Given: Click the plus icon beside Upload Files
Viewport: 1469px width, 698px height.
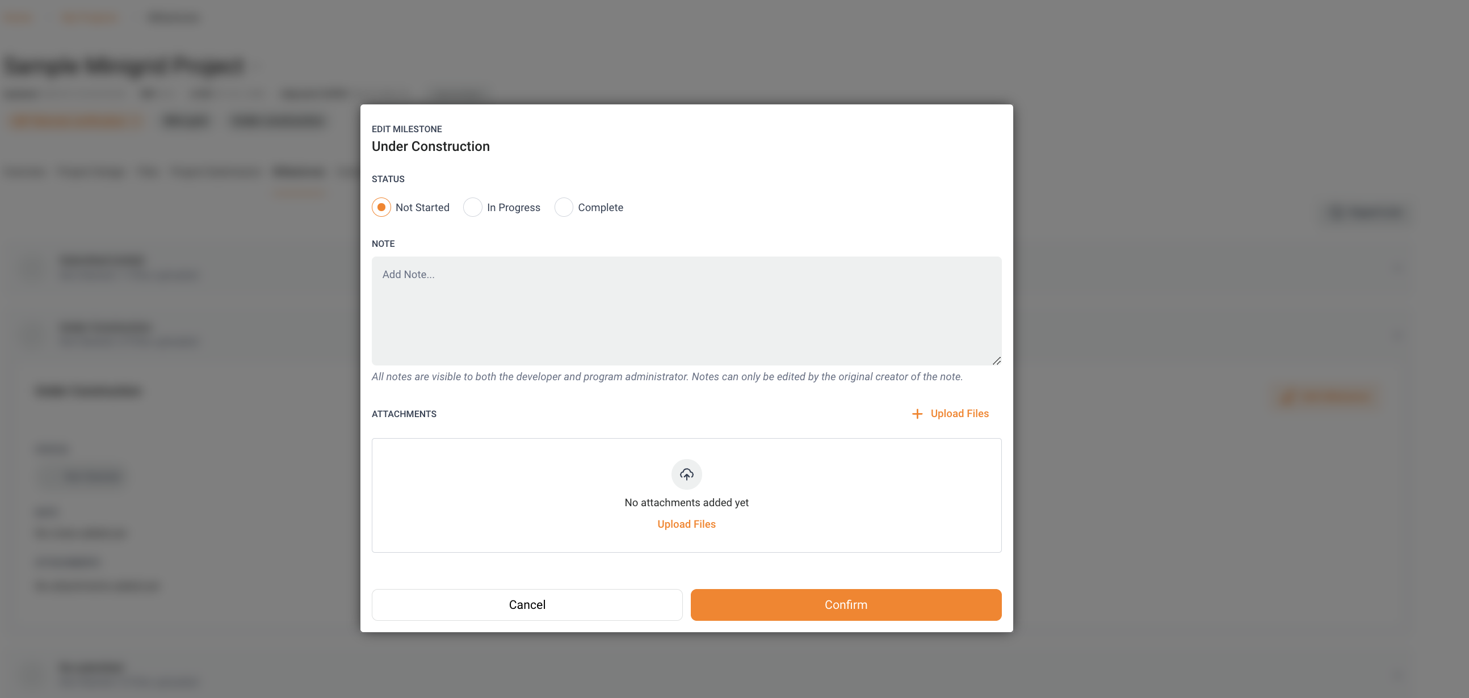Looking at the screenshot, I should [x=917, y=414].
